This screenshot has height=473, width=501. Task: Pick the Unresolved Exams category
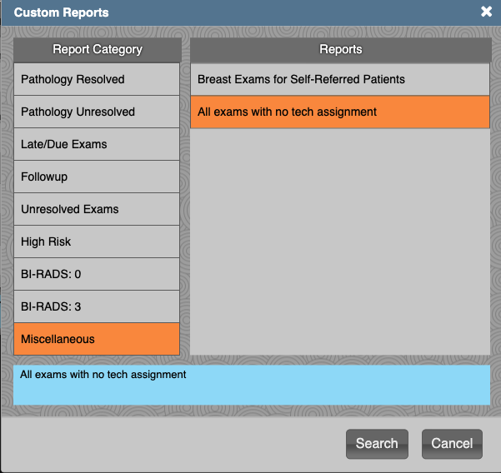(97, 209)
